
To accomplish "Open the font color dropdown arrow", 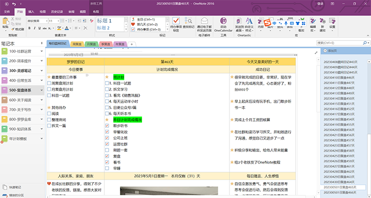I will 70,29.
